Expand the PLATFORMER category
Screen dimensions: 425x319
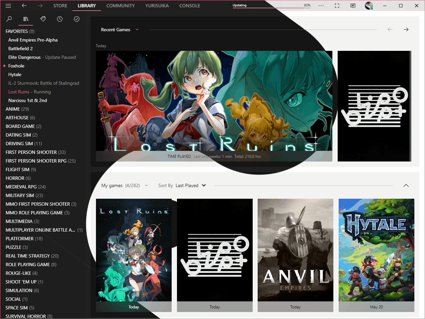(x=24, y=239)
